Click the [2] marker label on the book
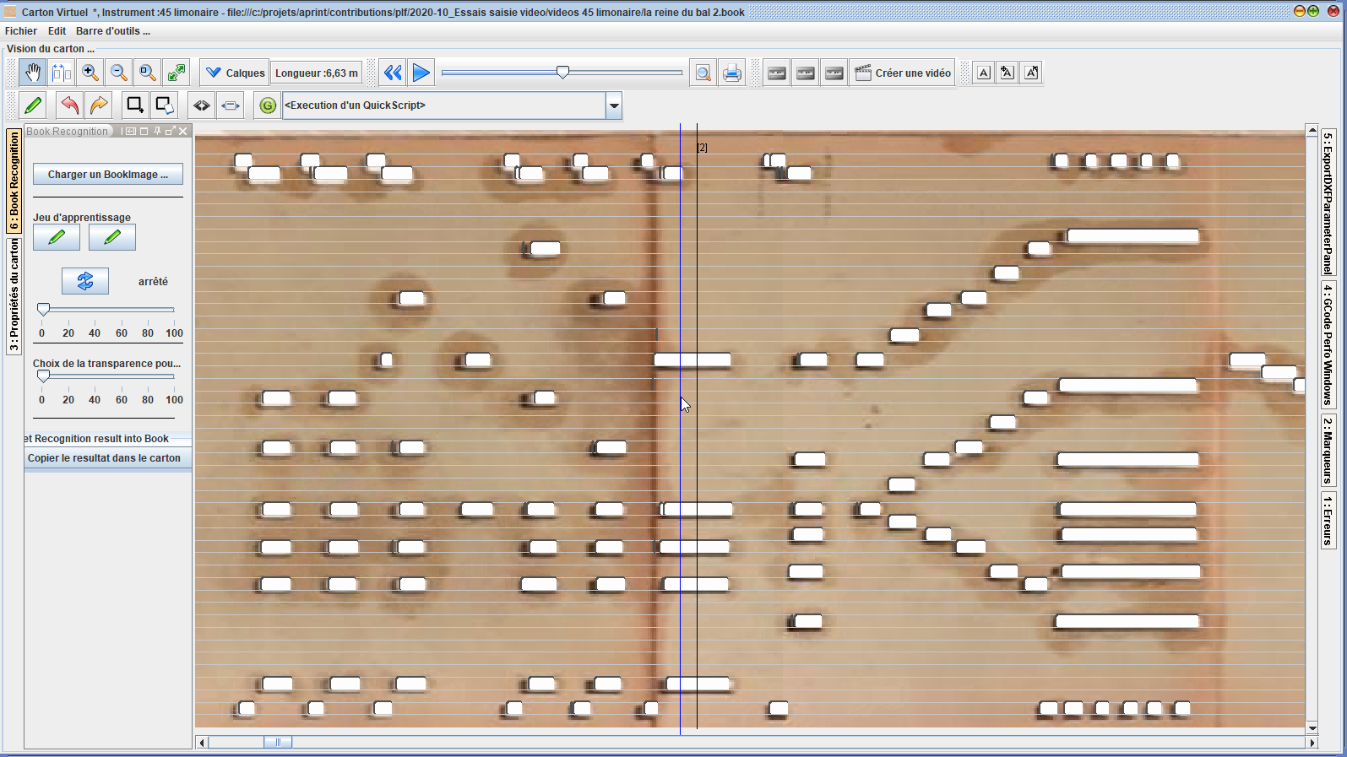 click(x=702, y=148)
